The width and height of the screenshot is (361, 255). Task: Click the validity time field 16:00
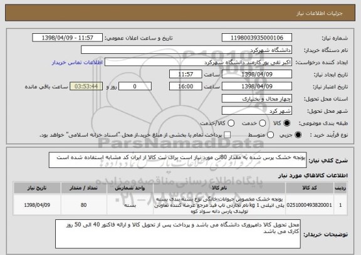pyautogui.click(x=186, y=86)
